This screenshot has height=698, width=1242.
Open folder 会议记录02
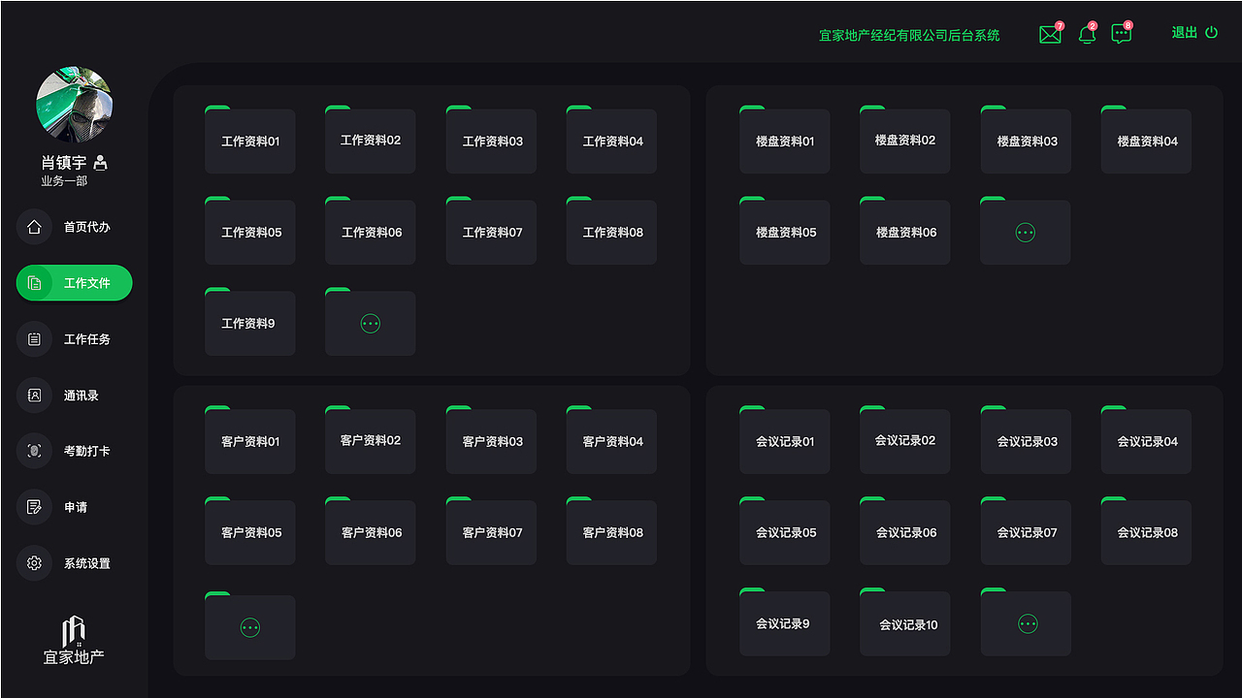coord(904,440)
